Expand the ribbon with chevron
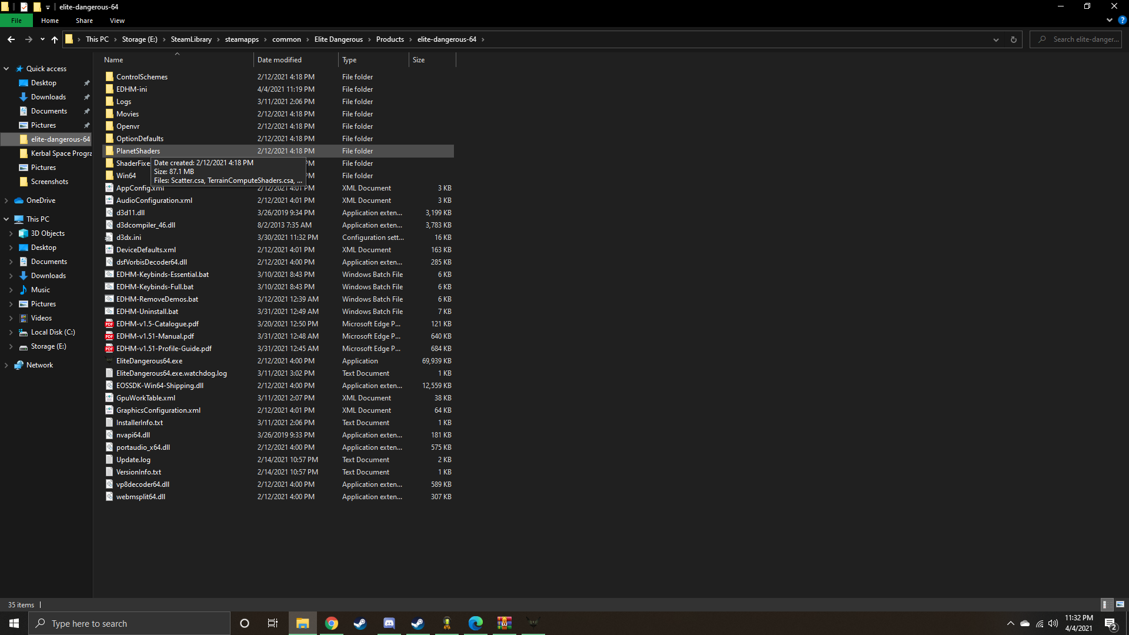 1109,20
